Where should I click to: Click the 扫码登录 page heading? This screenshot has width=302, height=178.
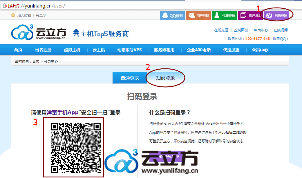click(x=142, y=96)
